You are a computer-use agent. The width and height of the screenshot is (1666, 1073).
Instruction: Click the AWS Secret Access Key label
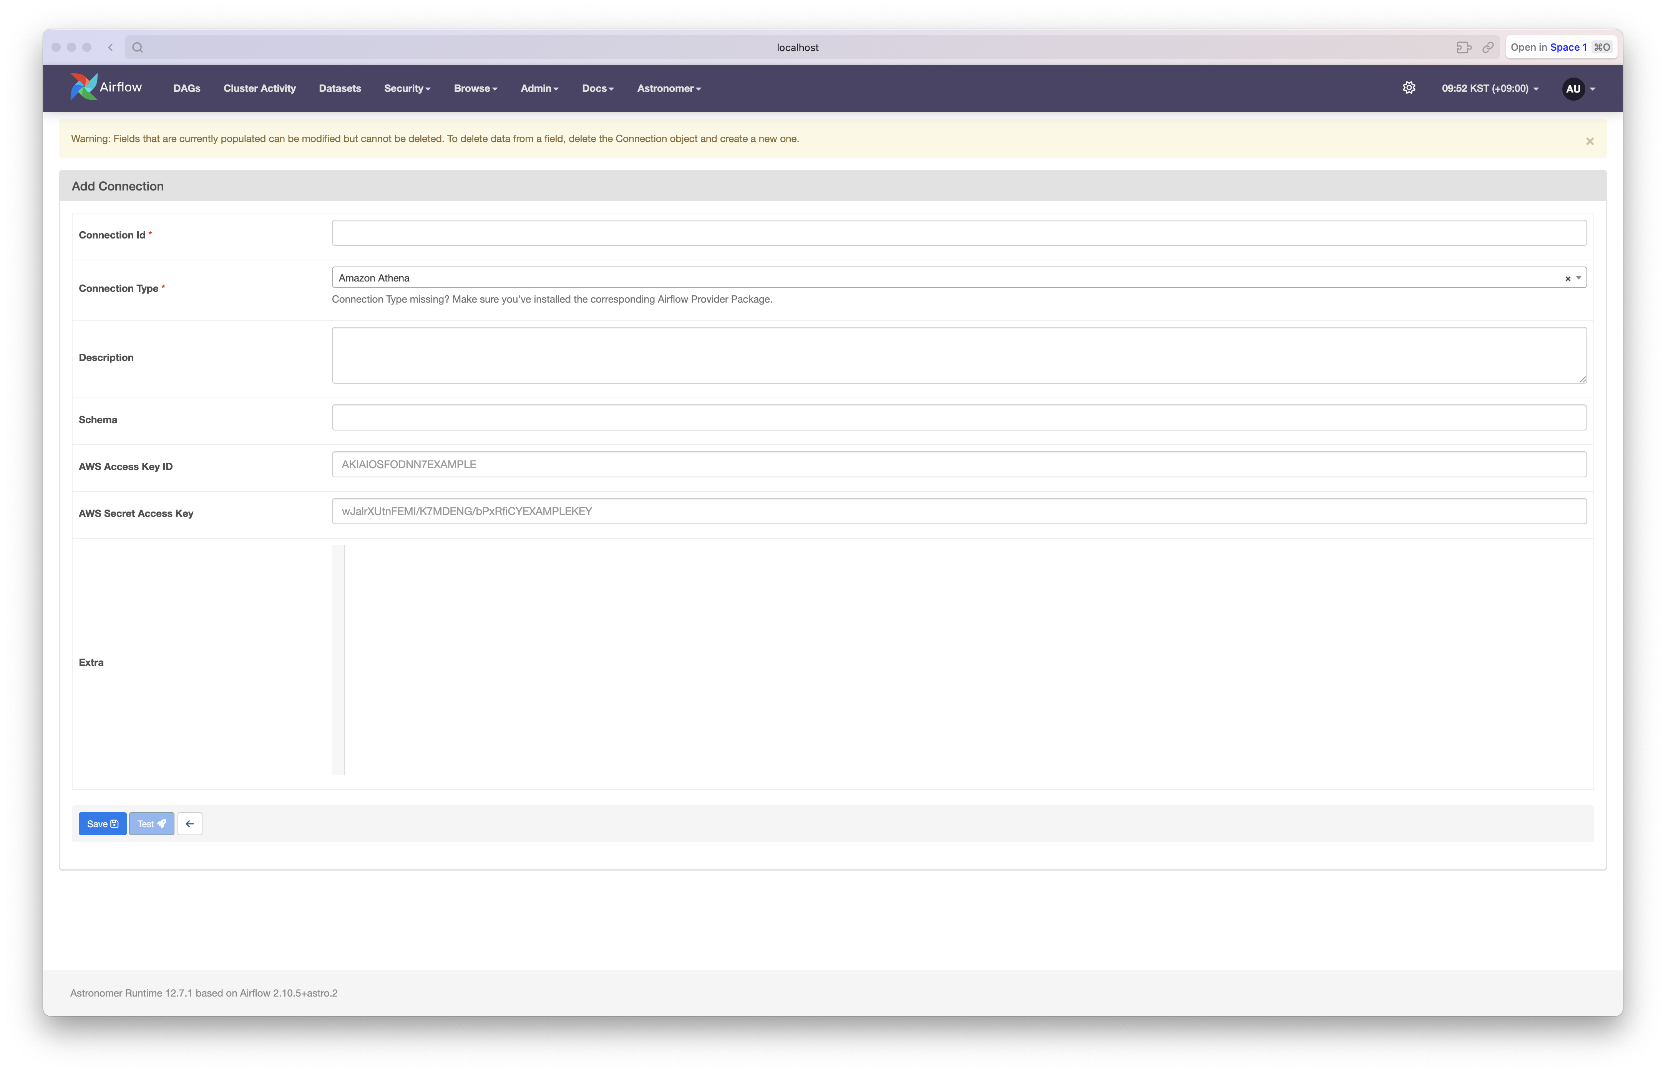pyautogui.click(x=136, y=513)
